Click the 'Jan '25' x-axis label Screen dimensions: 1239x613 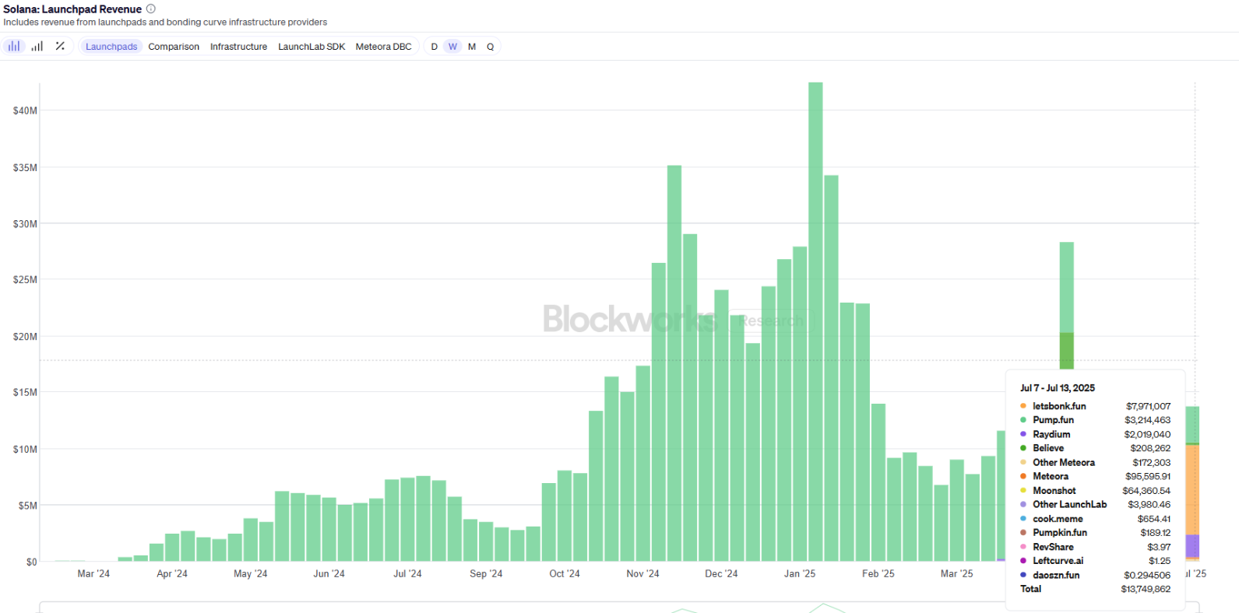click(800, 573)
